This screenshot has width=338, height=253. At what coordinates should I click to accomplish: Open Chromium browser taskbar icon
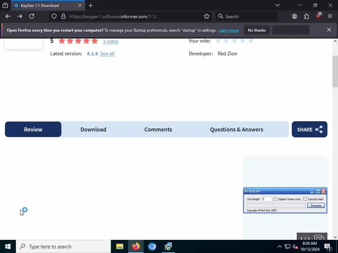point(152,246)
